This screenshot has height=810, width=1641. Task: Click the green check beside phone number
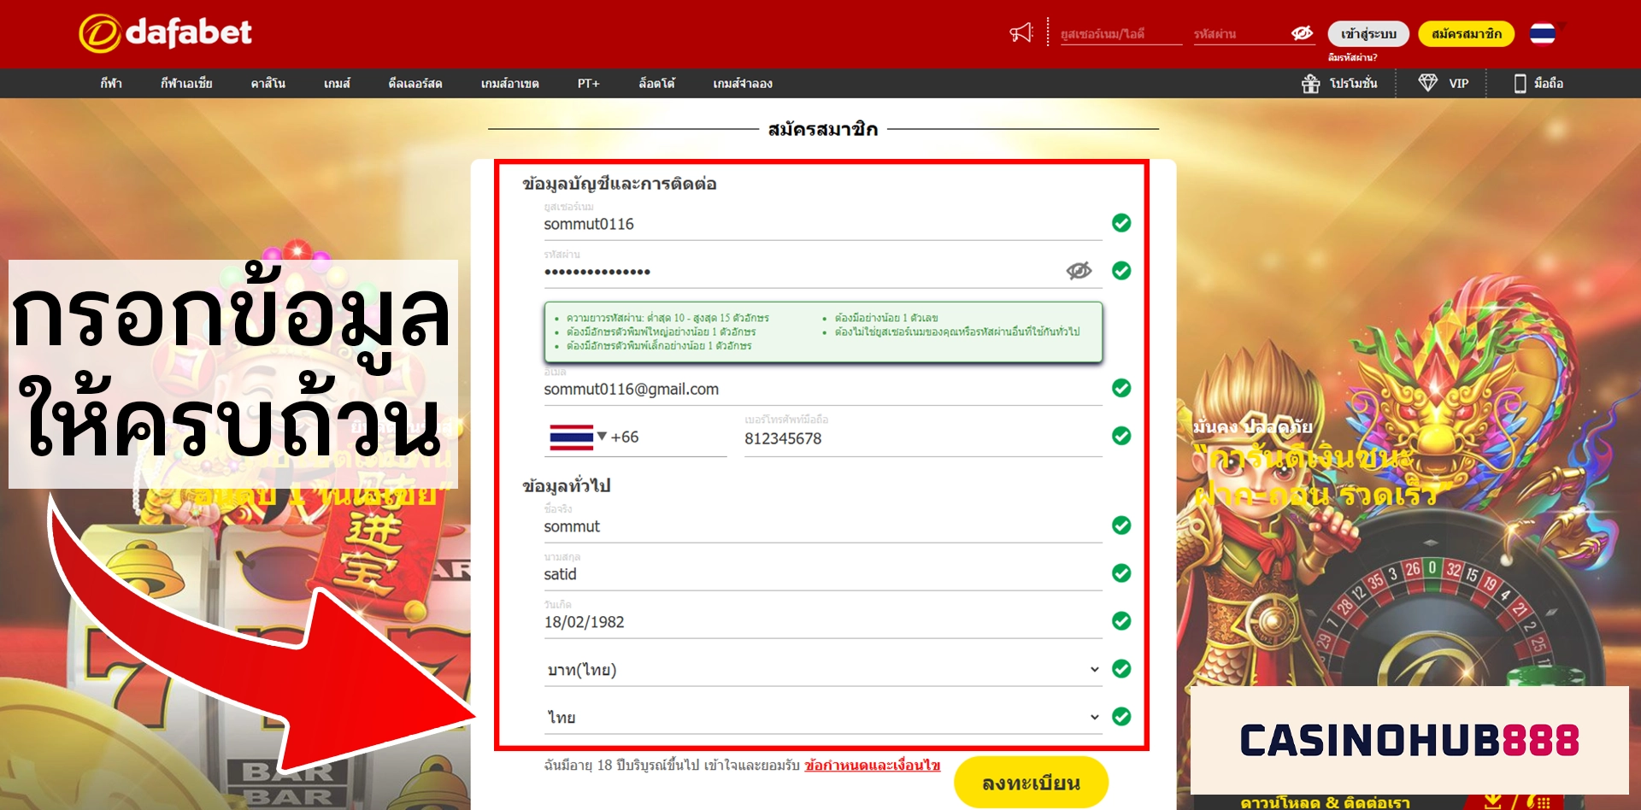1121,436
